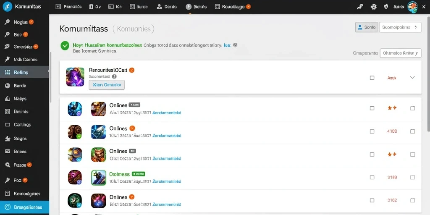
Task: Tick the checkbox in RanouniiesIOCatt card
Action: coord(372,78)
